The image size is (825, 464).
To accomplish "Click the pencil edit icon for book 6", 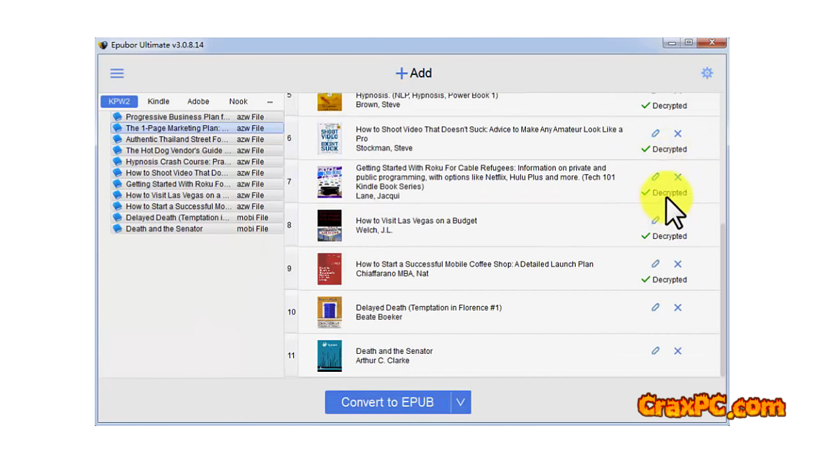I will click(x=655, y=133).
